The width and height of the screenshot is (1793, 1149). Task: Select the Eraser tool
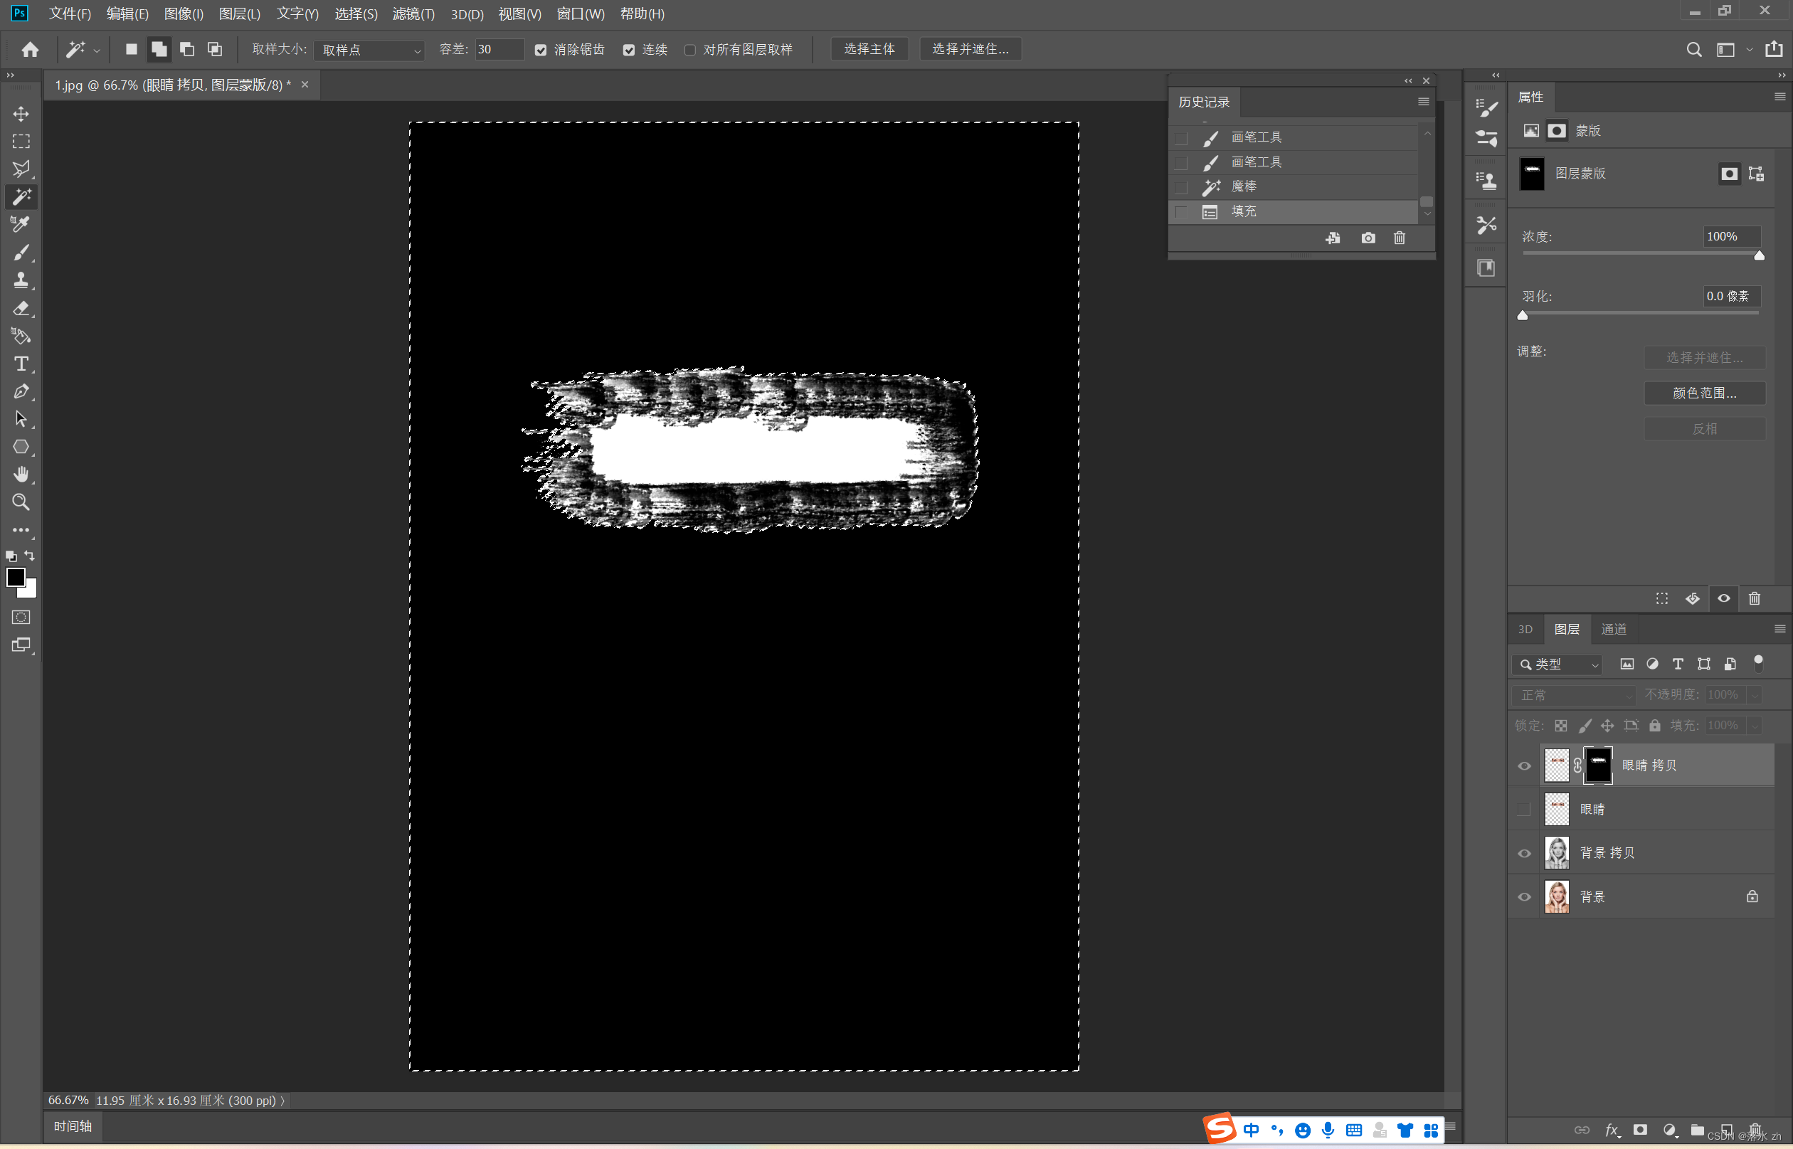click(x=21, y=308)
